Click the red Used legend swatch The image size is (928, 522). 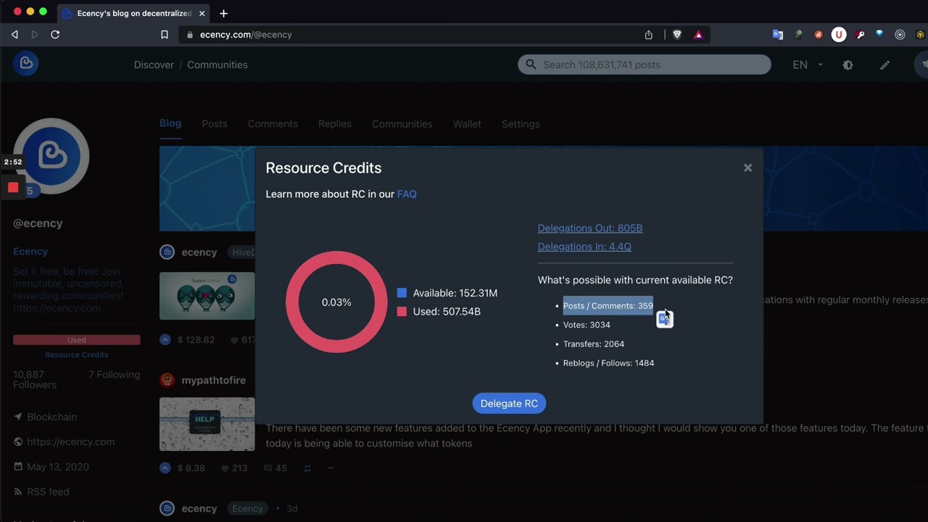402,312
